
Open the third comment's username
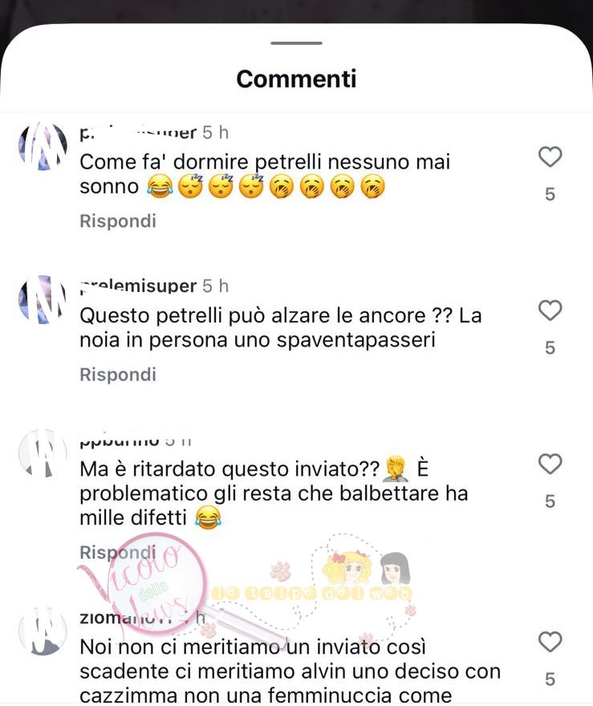coord(120,440)
